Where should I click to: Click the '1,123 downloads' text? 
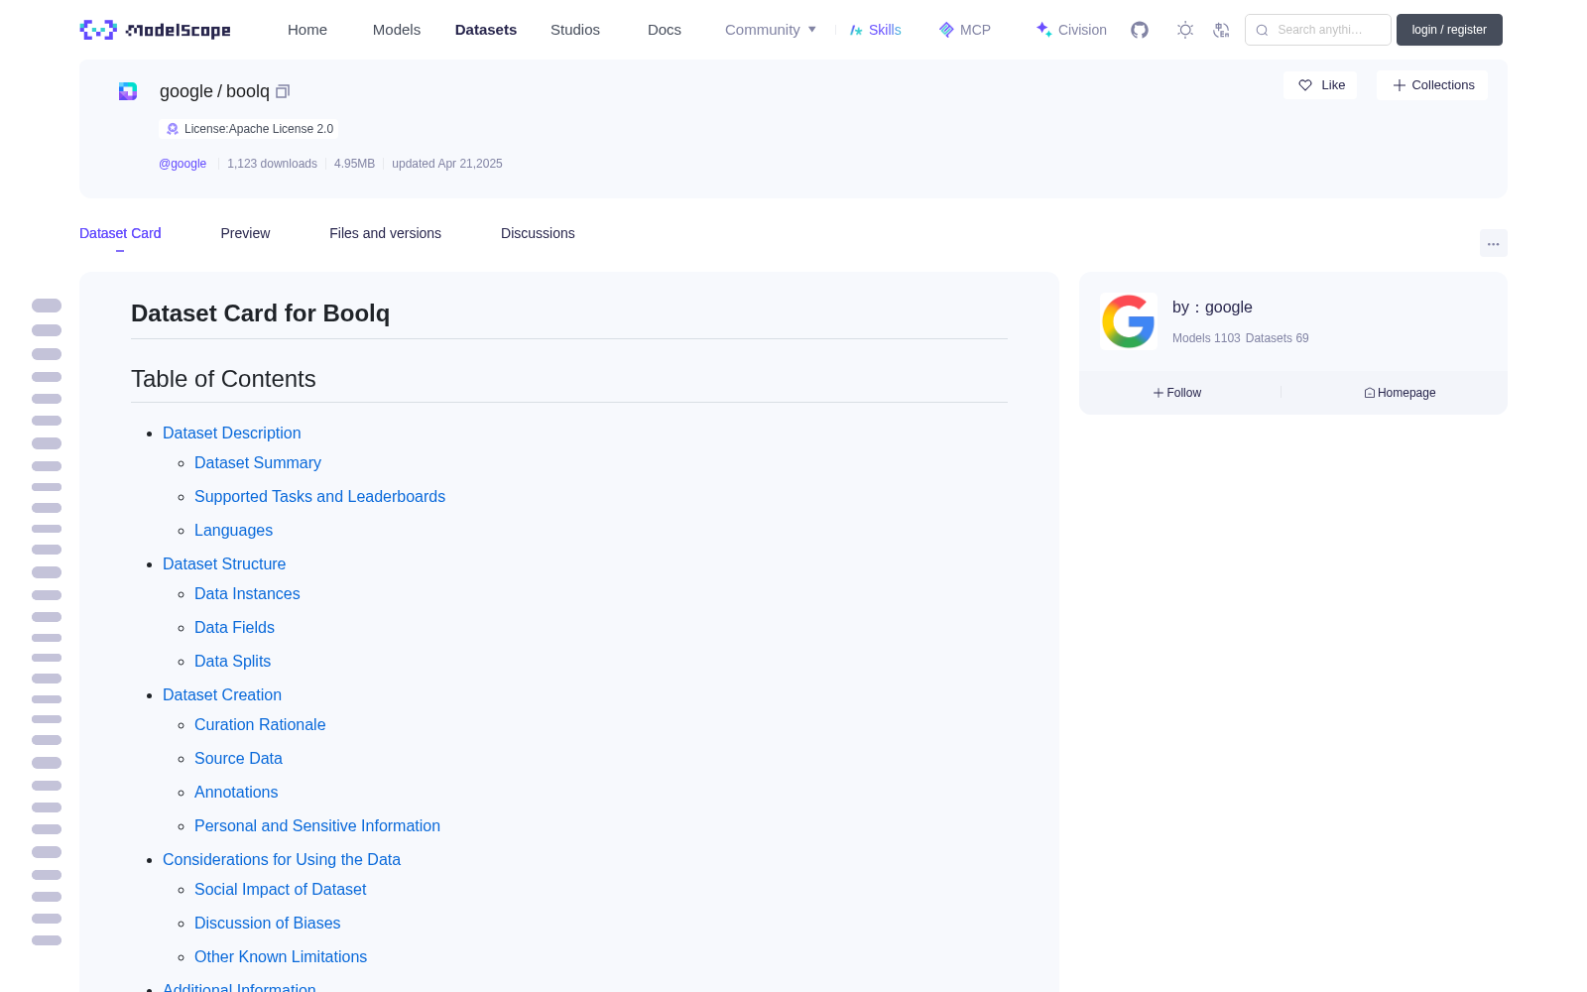click(272, 164)
